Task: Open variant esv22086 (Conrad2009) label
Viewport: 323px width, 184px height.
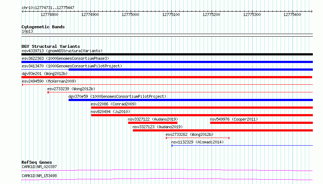Action: coord(114,104)
